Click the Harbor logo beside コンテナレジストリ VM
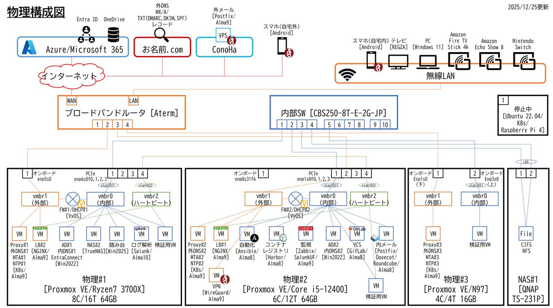 pos(283,237)
